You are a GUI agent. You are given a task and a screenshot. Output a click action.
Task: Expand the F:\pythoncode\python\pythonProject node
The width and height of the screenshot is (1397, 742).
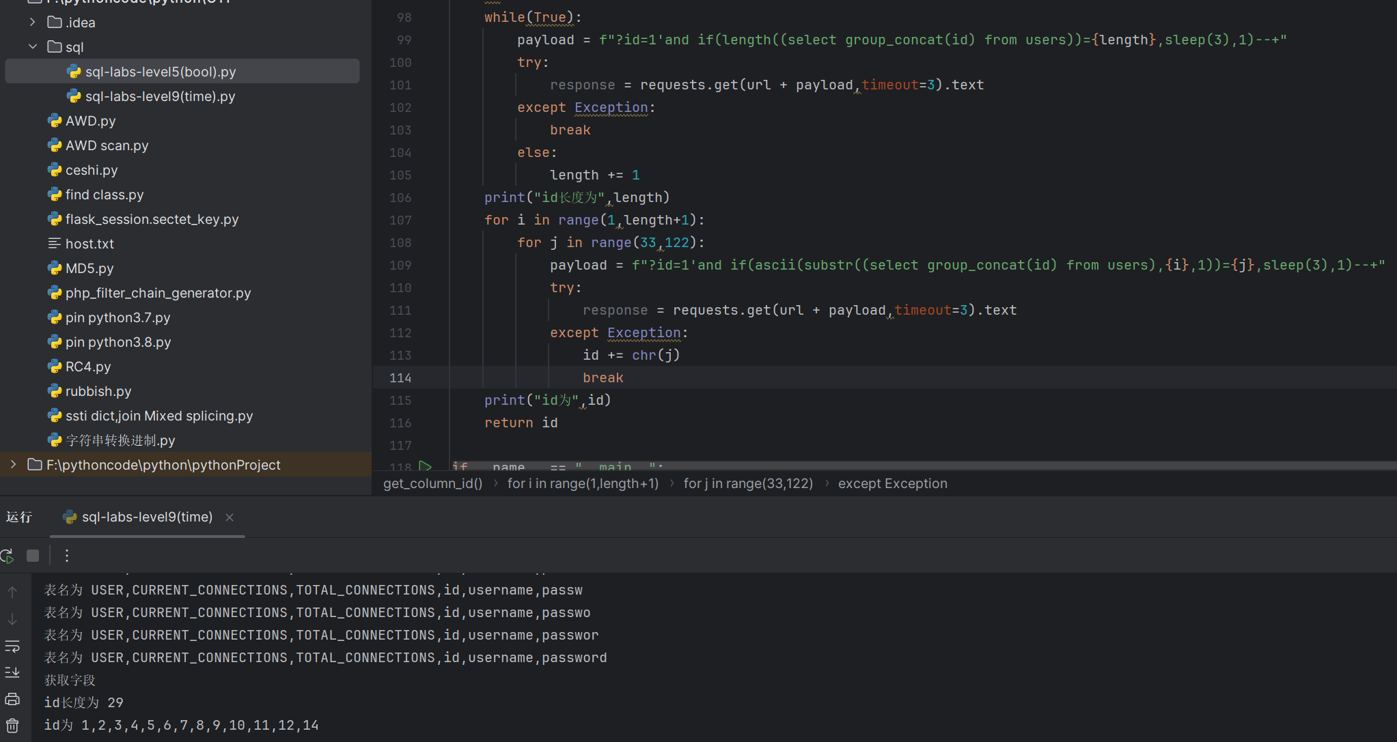point(14,464)
